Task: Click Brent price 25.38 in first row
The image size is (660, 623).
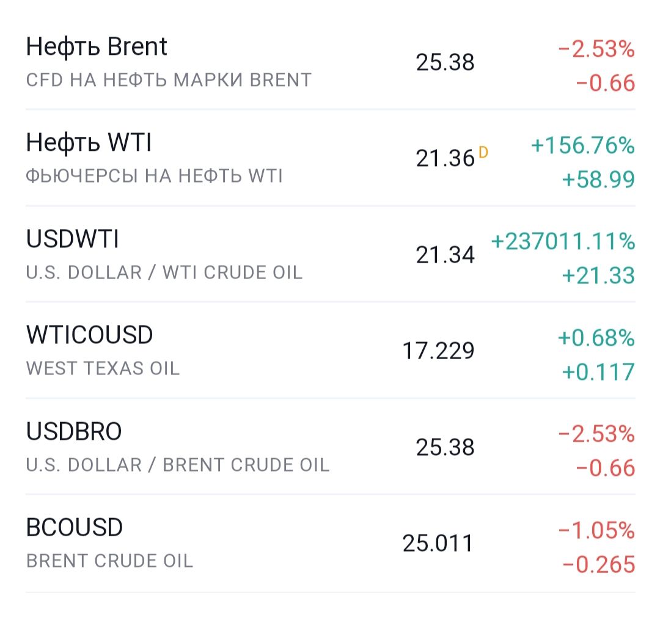Action: click(445, 62)
